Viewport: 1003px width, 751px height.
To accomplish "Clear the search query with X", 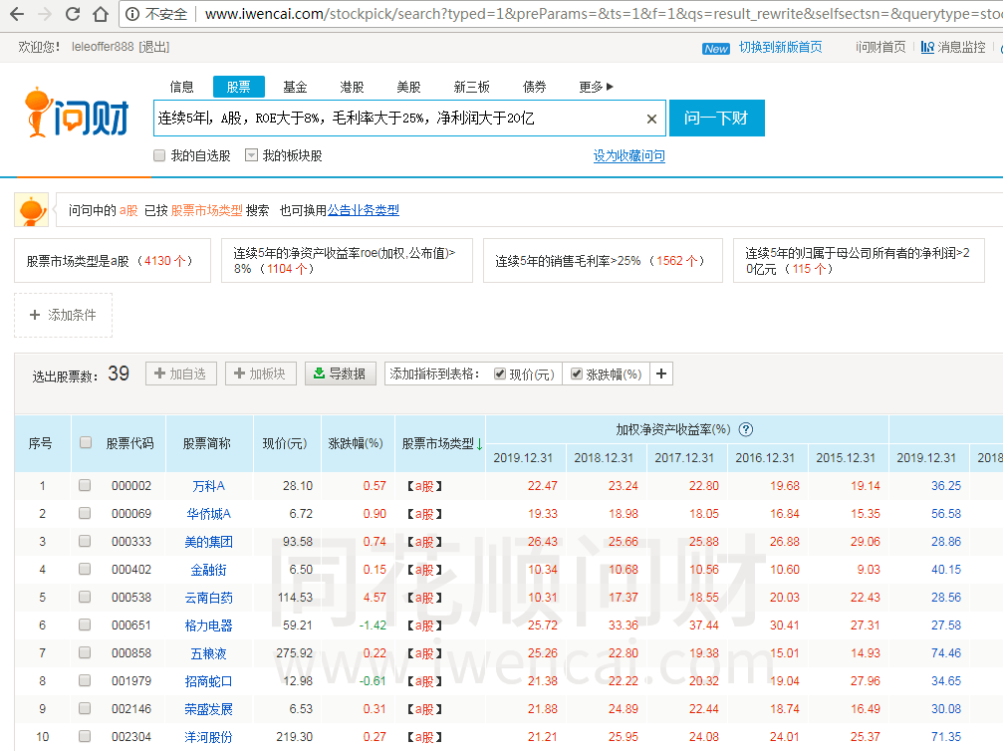I will coord(651,119).
